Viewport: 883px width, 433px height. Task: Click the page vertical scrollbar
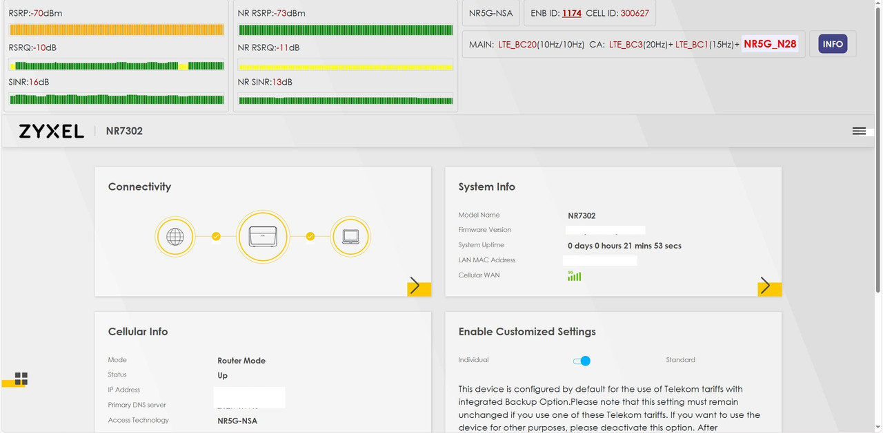(879, 150)
